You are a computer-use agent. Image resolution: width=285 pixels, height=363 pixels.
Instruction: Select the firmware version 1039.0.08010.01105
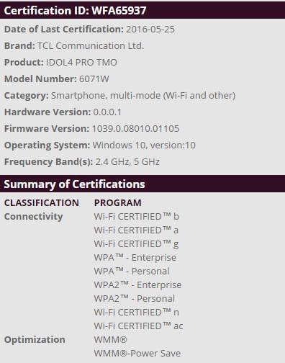135,129
